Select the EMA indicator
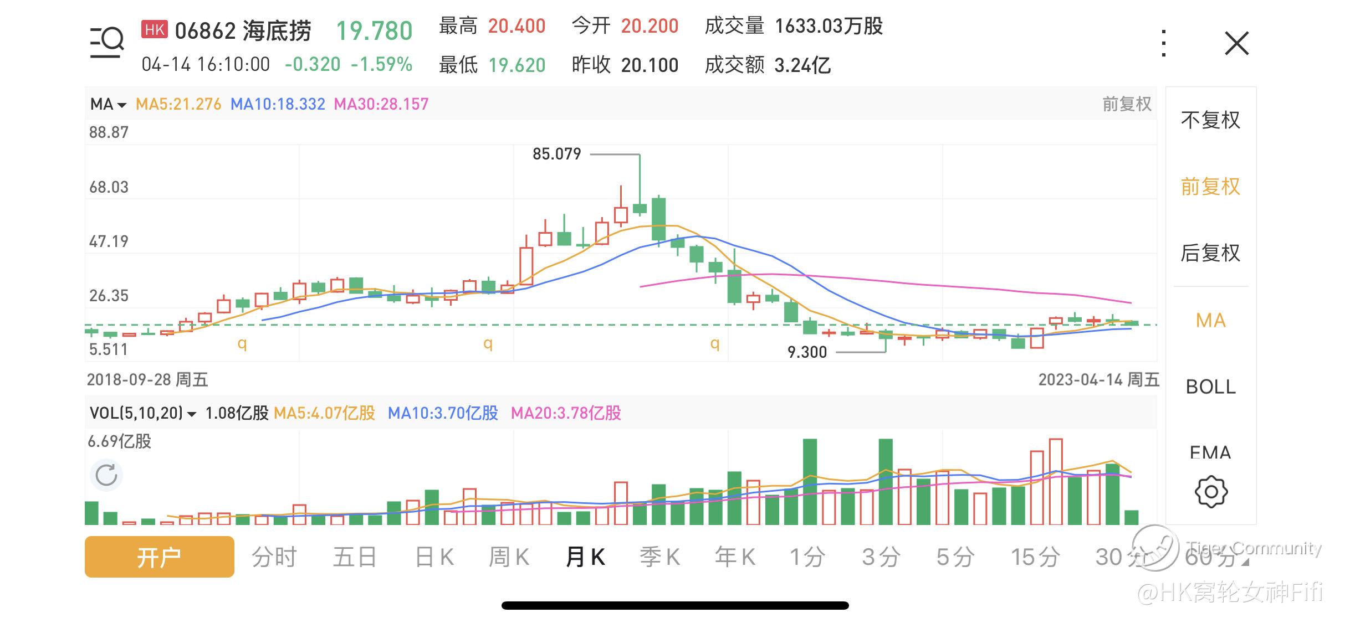The height and width of the screenshot is (623, 1350). (x=1210, y=452)
